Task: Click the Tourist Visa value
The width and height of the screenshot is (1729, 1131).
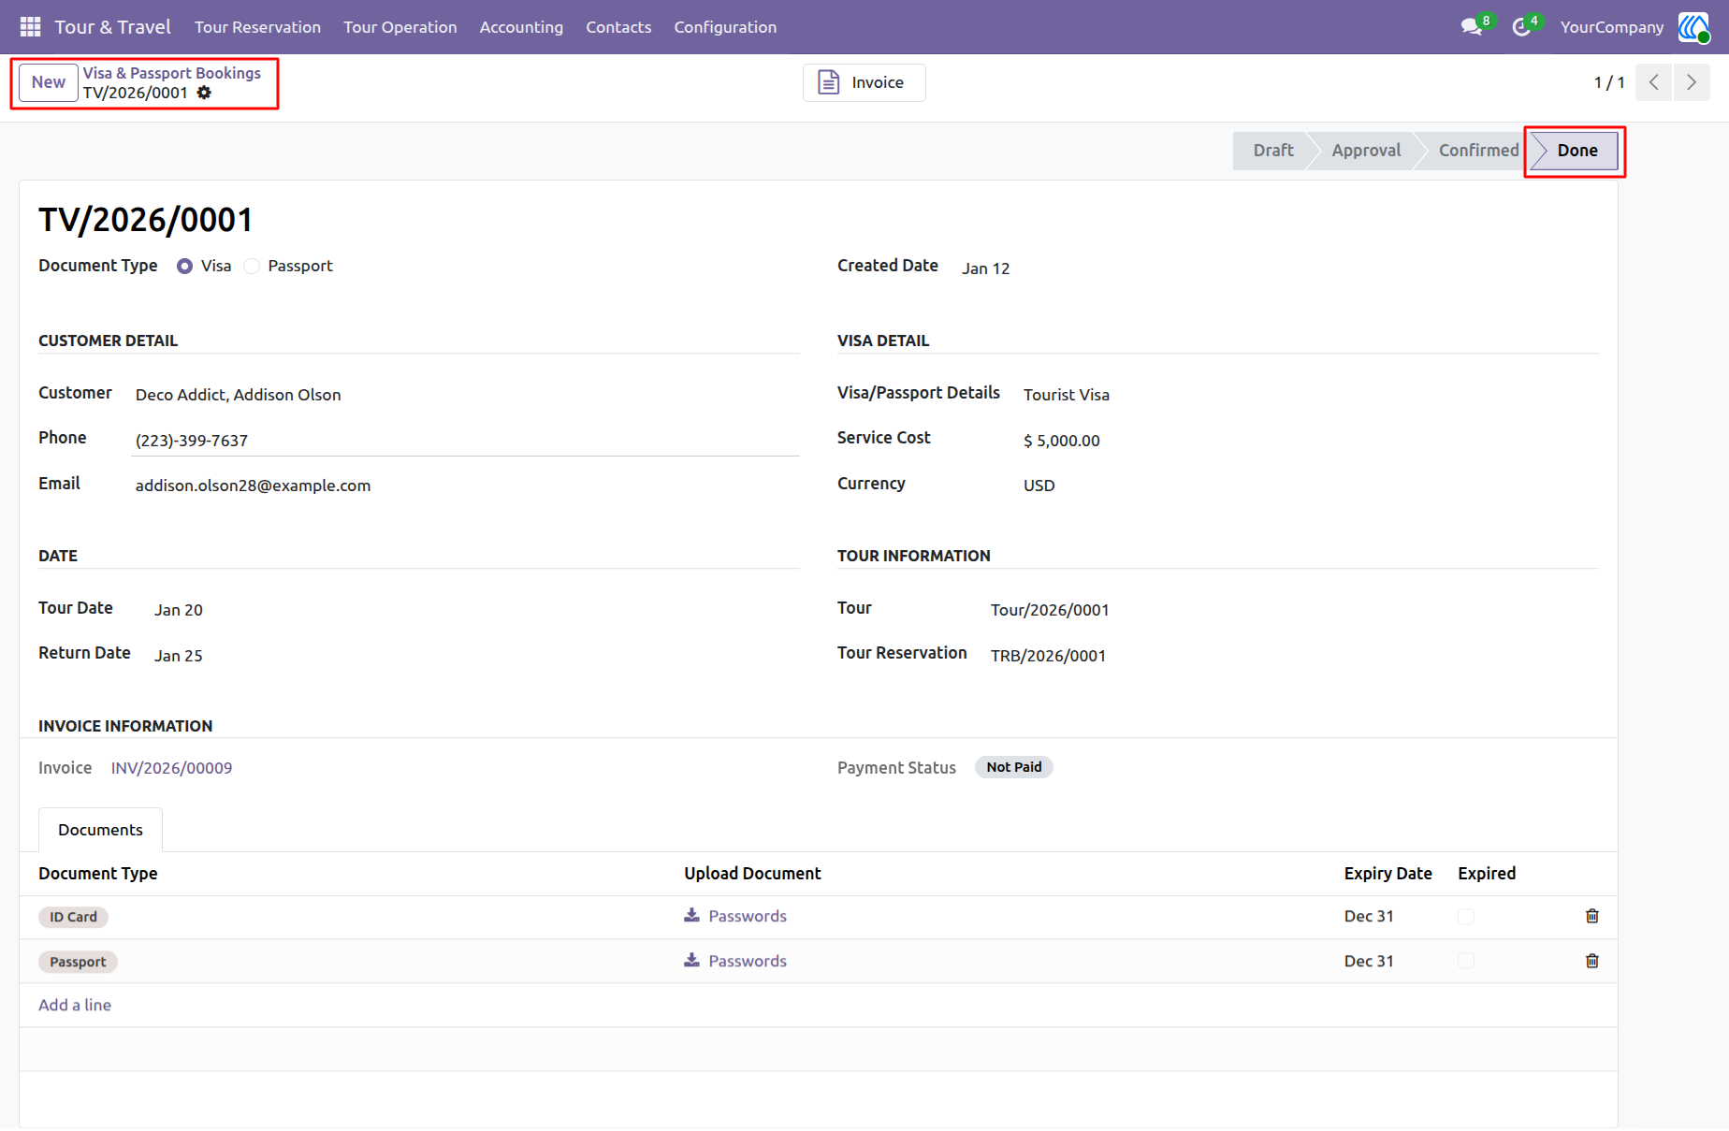Action: click(x=1067, y=395)
